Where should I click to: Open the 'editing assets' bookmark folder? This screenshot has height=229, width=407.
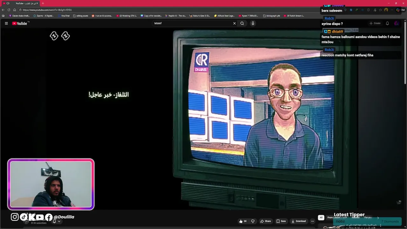tap(80, 16)
